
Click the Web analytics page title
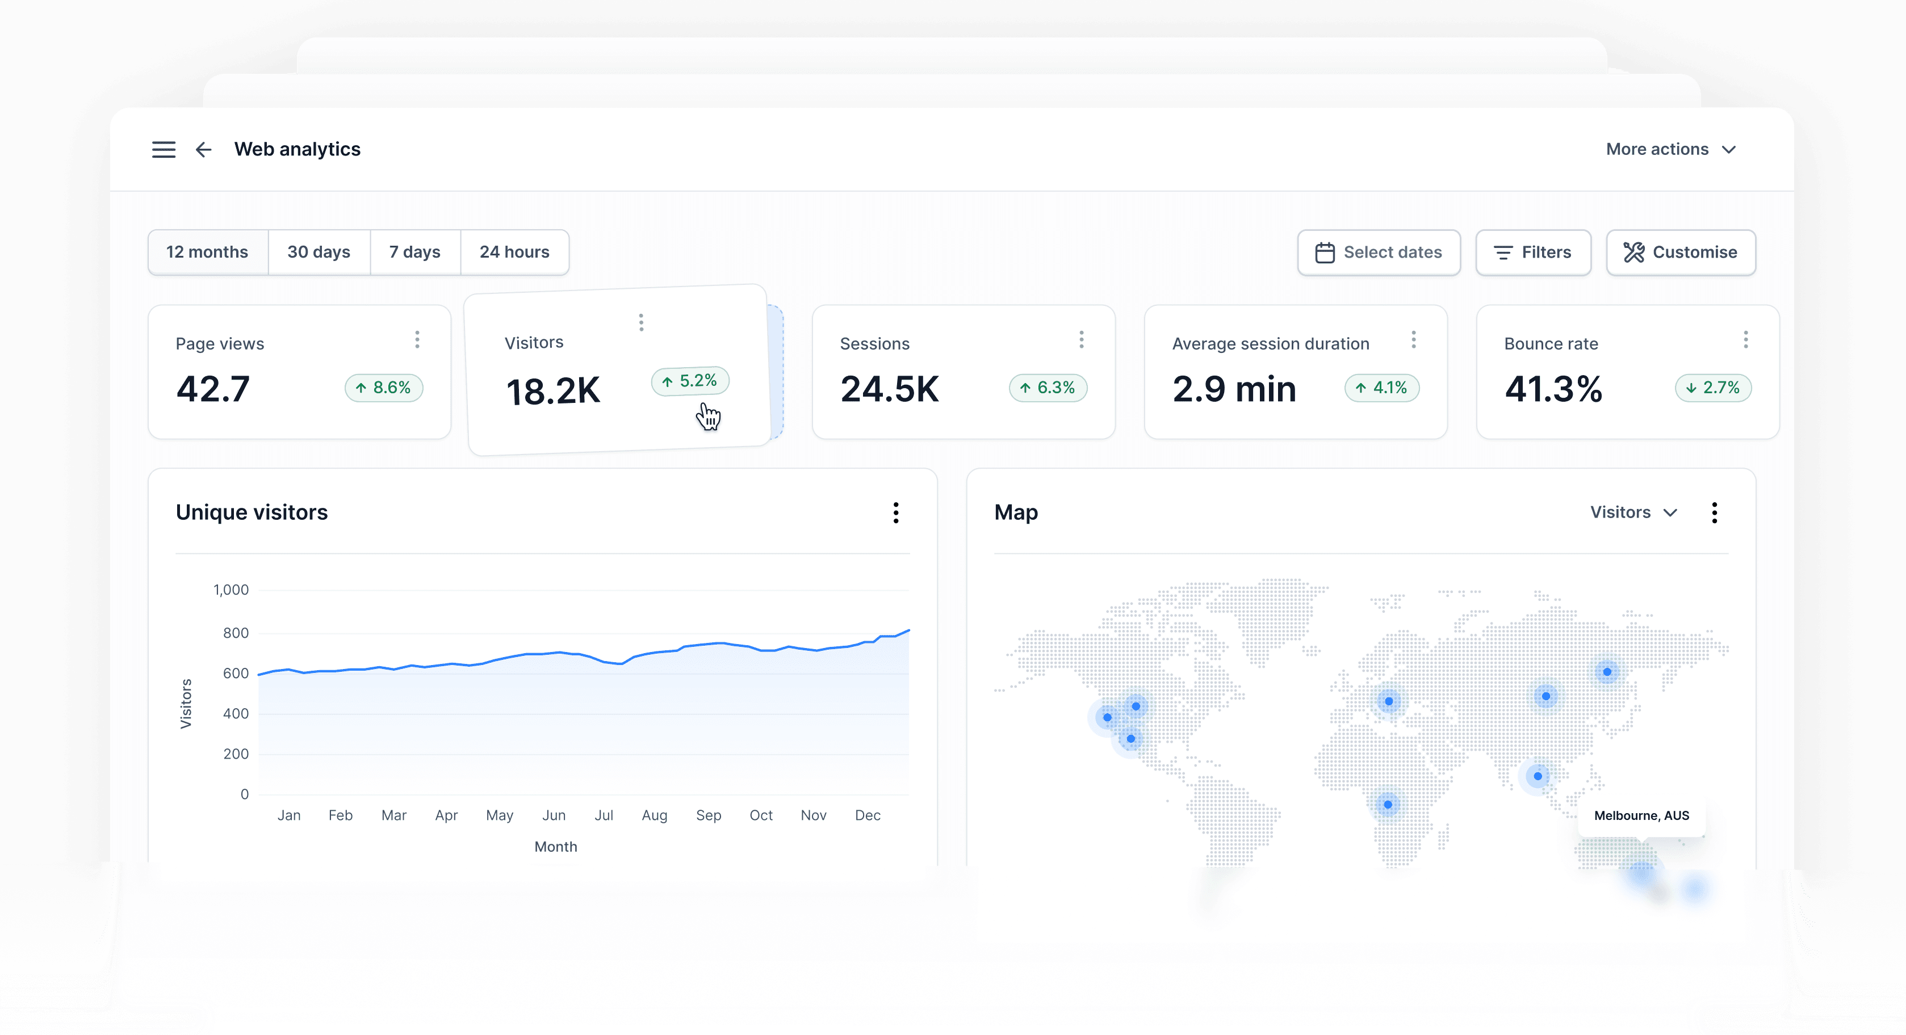click(298, 149)
